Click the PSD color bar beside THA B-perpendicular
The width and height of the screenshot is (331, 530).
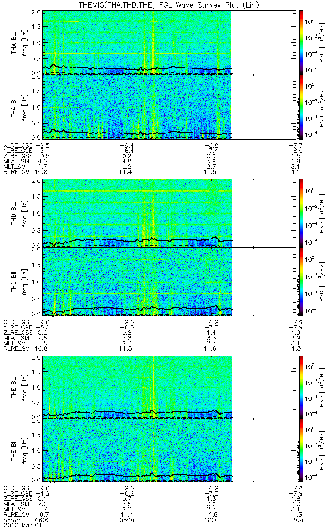tap(301, 42)
